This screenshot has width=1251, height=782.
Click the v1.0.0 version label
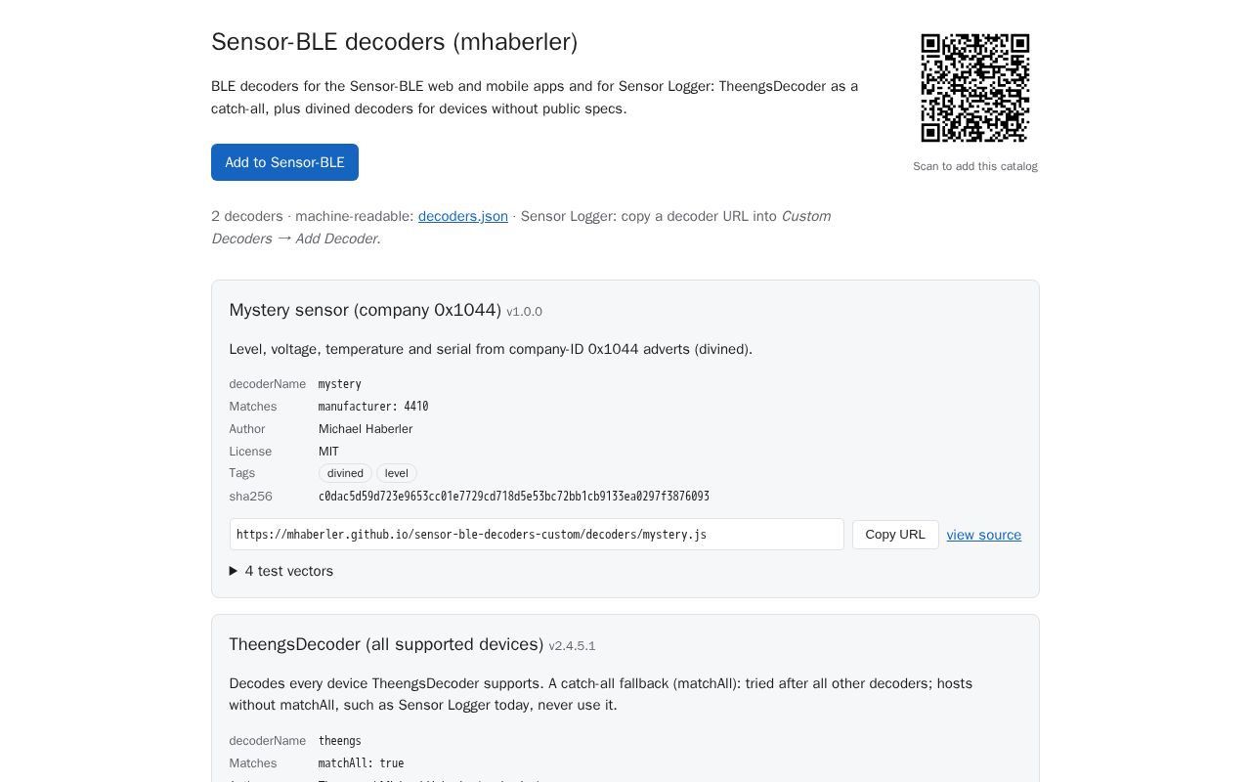coord(524,312)
